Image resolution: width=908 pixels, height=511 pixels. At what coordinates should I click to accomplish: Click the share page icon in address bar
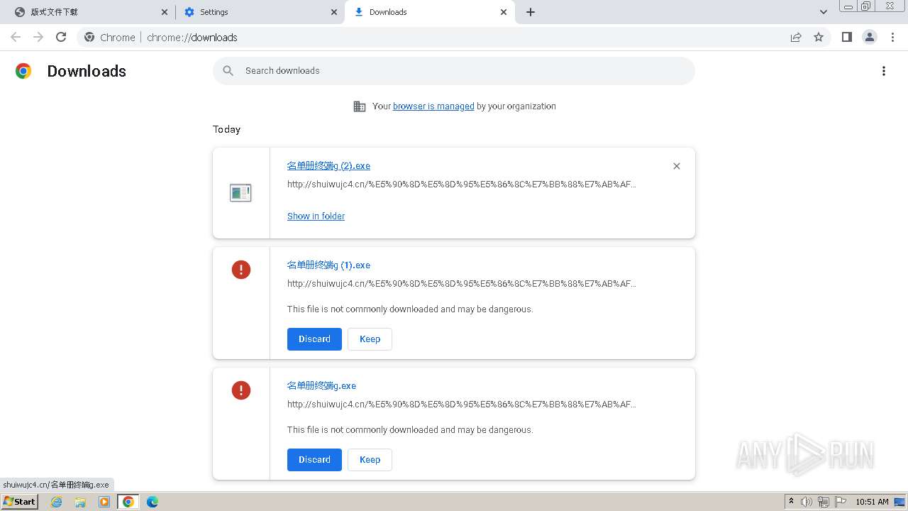click(x=796, y=37)
